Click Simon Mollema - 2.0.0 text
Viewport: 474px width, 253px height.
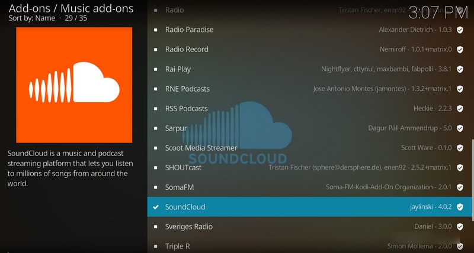pyautogui.click(x=419, y=246)
